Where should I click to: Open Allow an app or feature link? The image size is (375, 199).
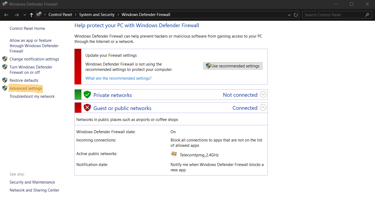click(34, 46)
